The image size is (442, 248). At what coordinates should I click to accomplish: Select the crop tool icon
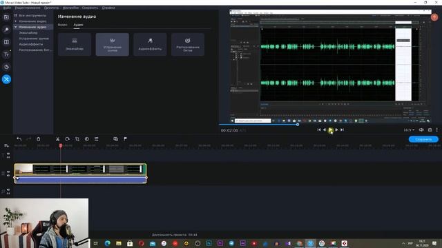pyautogui.click(x=77, y=139)
